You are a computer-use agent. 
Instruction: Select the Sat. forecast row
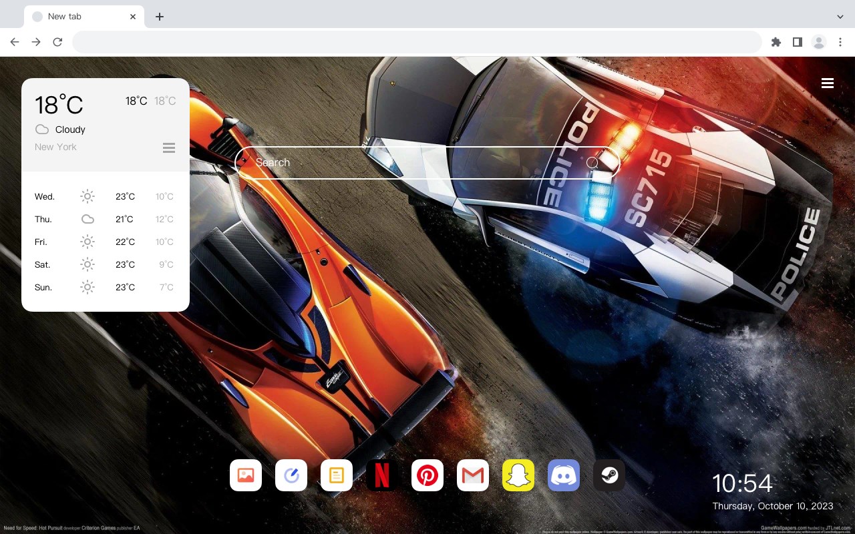pyautogui.click(x=106, y=264)
